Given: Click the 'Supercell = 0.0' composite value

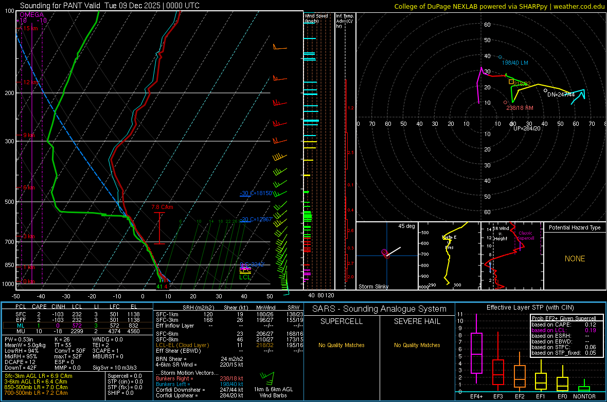Looking at the screenshot, I should pos(124,376).
